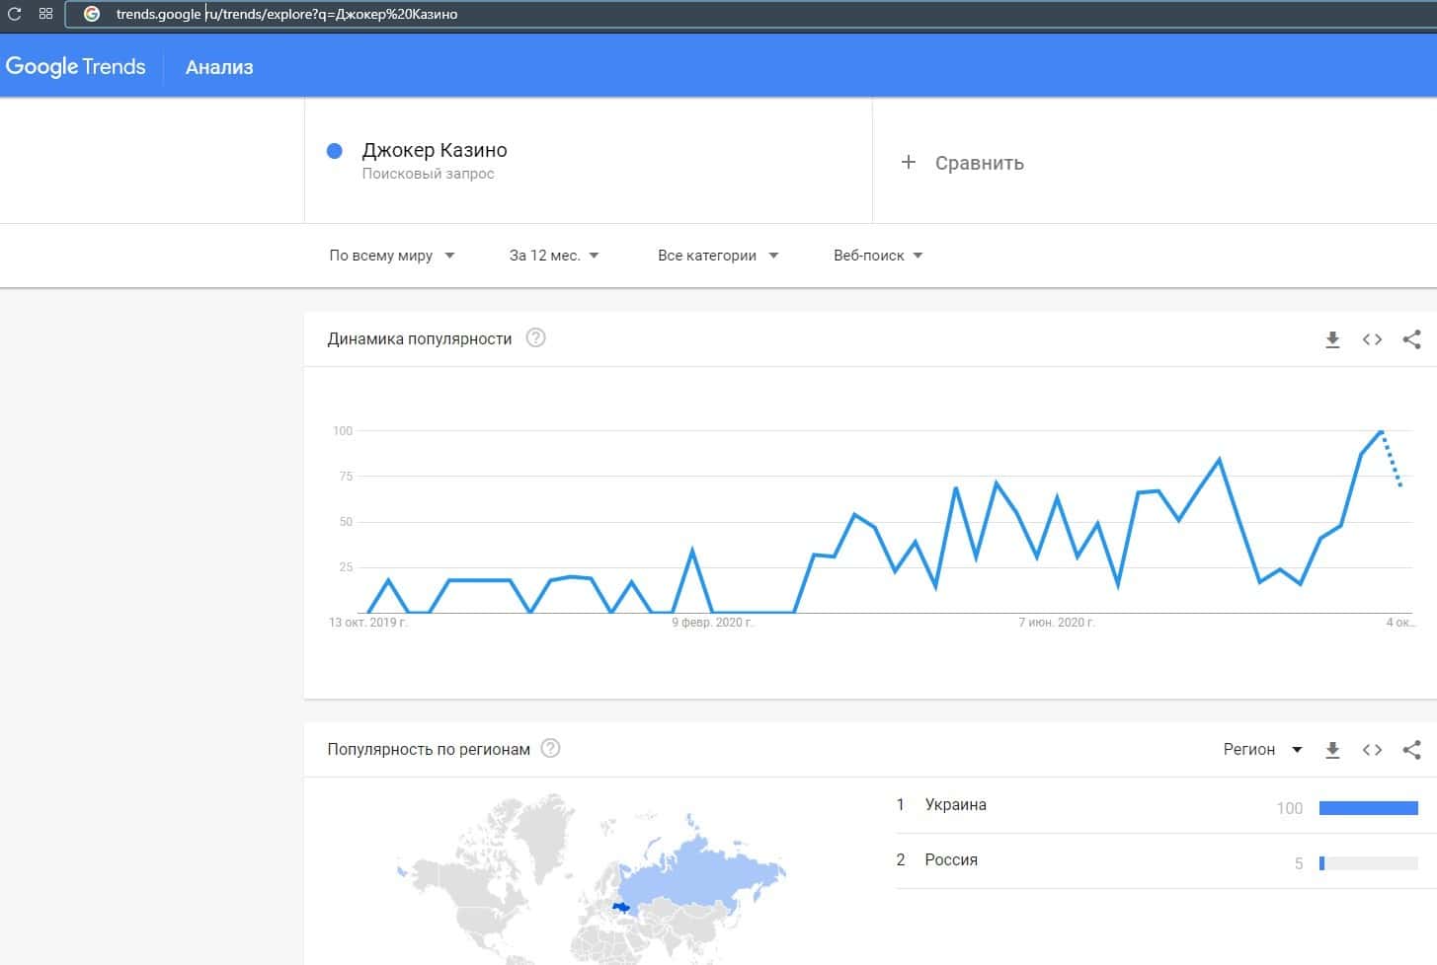This screenshot has height=965, width=1437.
Task: Select Украина in the regions list
Action: click(x=955, y=805)
